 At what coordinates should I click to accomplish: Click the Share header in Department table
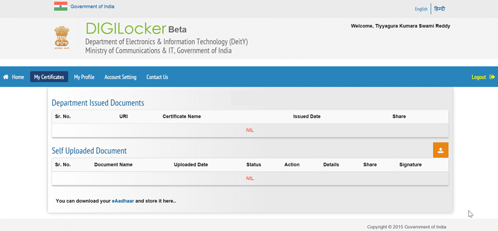tap(399, 117)
